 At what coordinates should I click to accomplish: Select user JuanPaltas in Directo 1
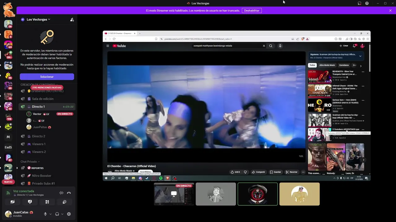(x=40, y=127)
